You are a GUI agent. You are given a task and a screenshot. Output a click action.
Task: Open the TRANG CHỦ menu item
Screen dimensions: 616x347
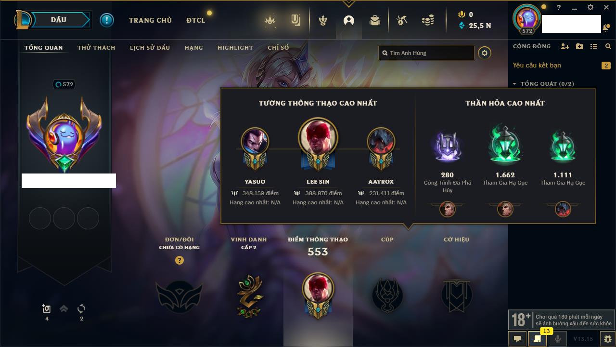click(x=150, y=20)
